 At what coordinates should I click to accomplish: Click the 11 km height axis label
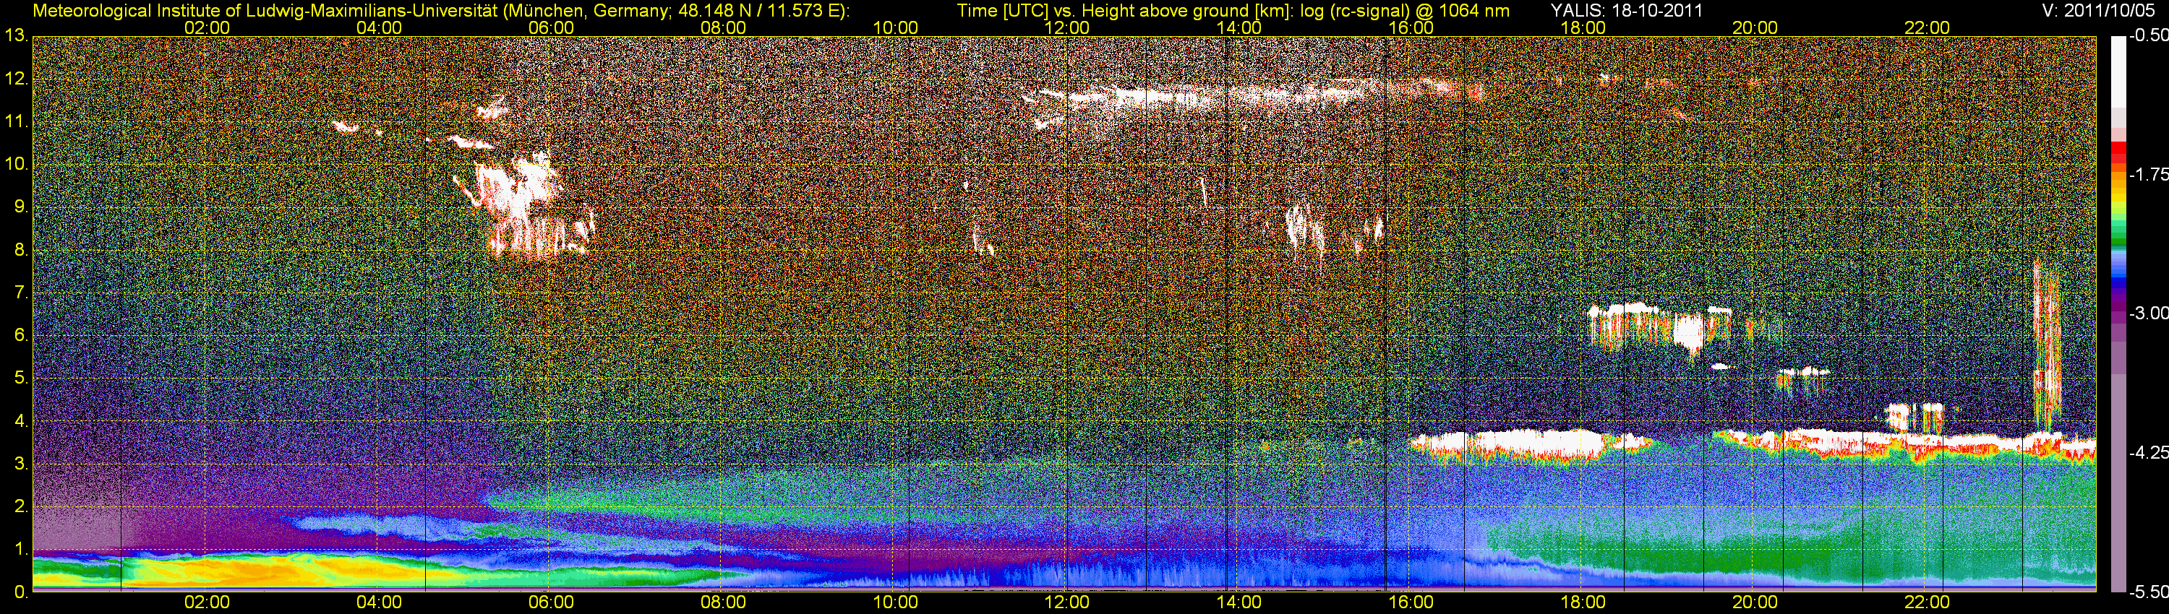pos(17,122)
